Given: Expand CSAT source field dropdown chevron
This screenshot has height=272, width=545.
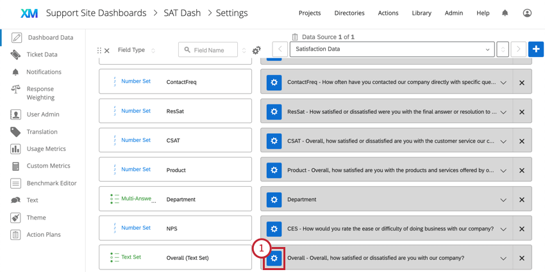Looking at the screenshot, I should tap(503, 141).
